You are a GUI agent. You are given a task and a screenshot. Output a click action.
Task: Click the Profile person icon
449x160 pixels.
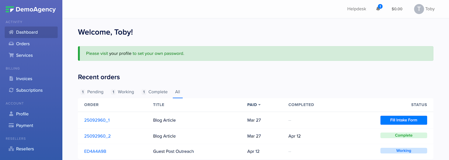coord(11,114)
